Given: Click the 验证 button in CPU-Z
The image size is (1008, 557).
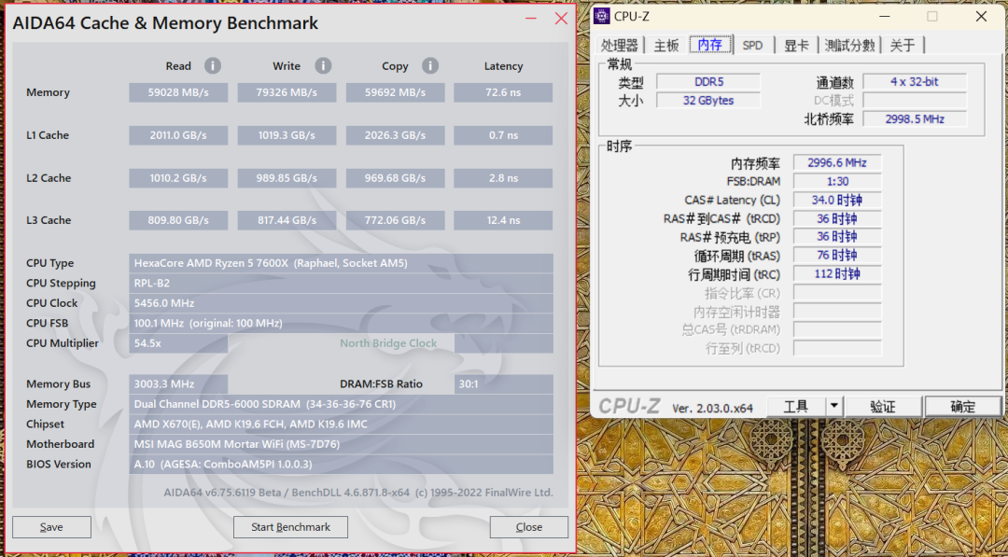Looking at the screenshot, I should pos(884,406).
